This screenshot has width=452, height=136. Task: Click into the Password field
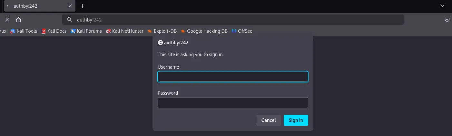tap(233, 103)
